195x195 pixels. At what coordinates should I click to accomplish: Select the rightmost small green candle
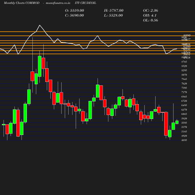click(x=177, y=122)
